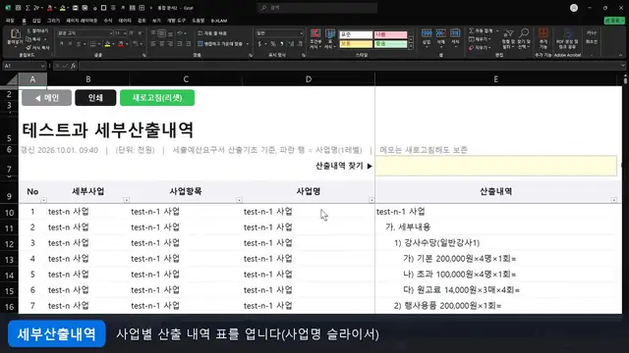
Task: Click the decrease indent icon
Action: [x=179, y=43]
